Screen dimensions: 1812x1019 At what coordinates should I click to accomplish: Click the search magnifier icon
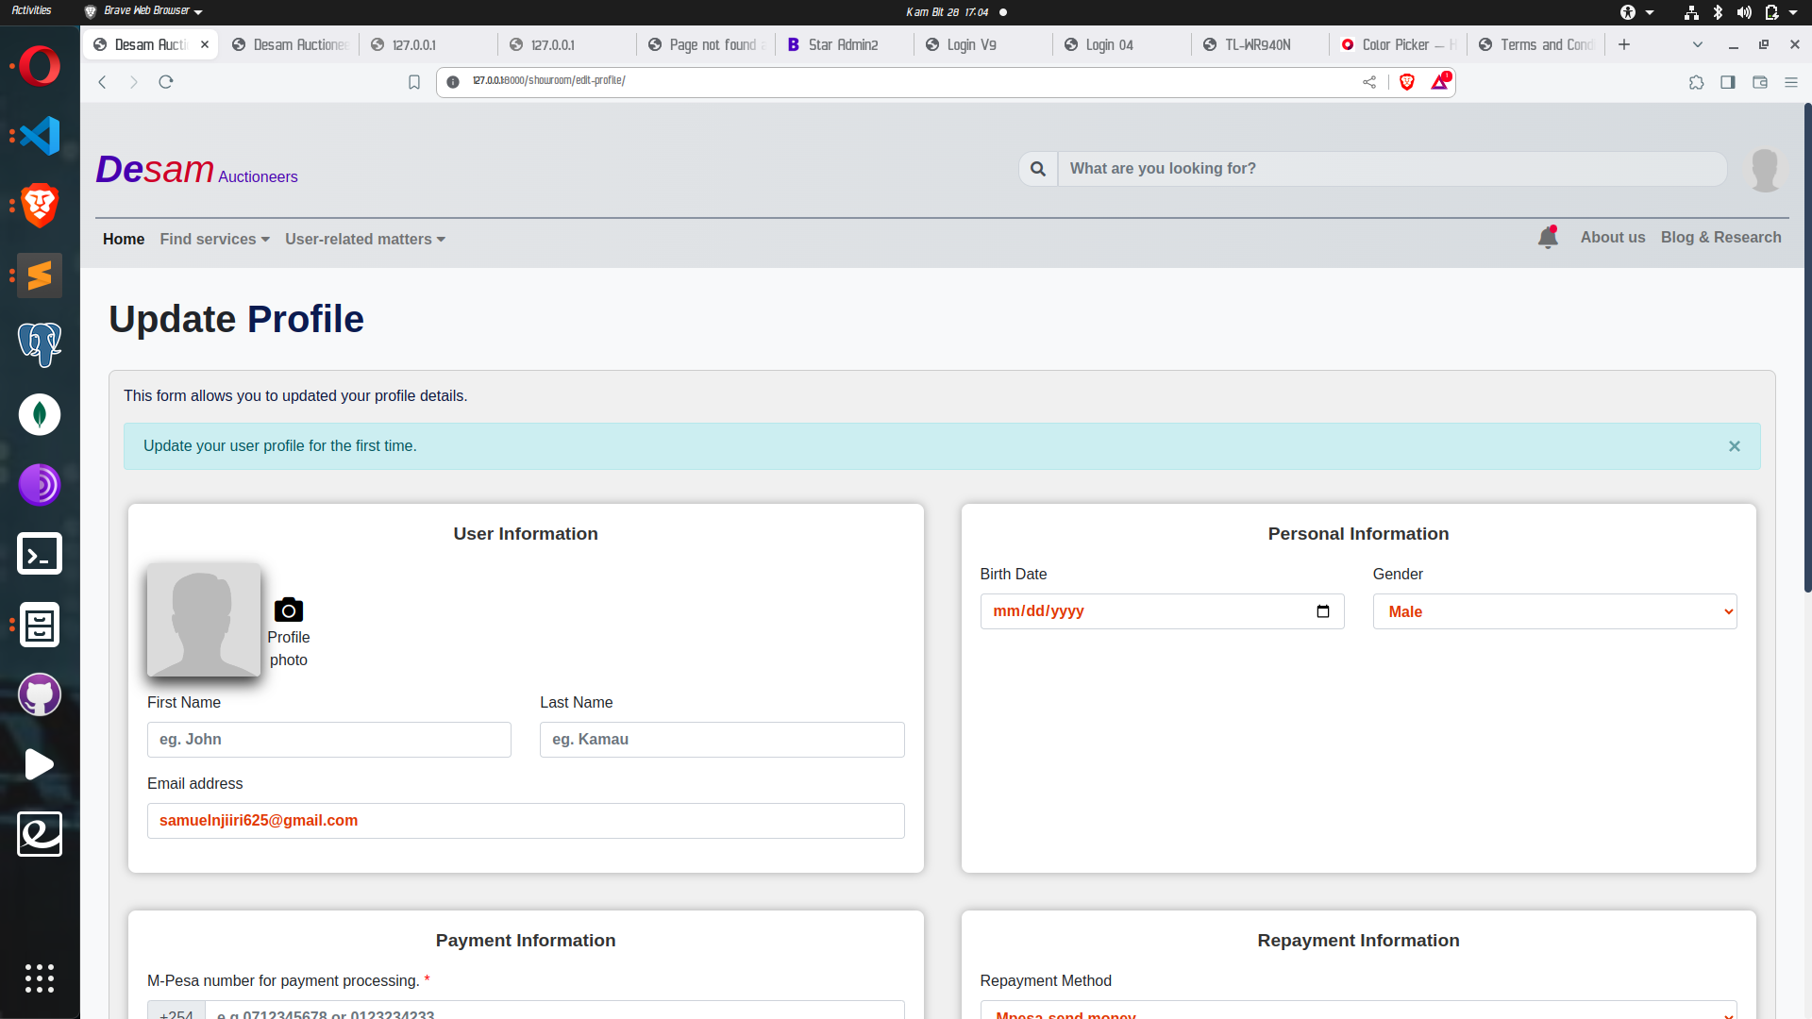pyautogui.click(x=1037, y=169)
